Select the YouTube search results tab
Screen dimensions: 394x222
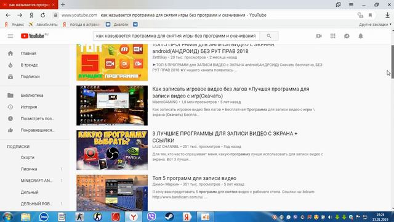[x=29, y=4]
